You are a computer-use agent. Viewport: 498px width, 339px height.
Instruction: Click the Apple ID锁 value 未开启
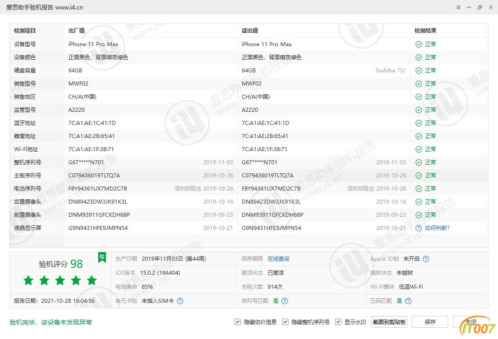click(x=411, y=259)
